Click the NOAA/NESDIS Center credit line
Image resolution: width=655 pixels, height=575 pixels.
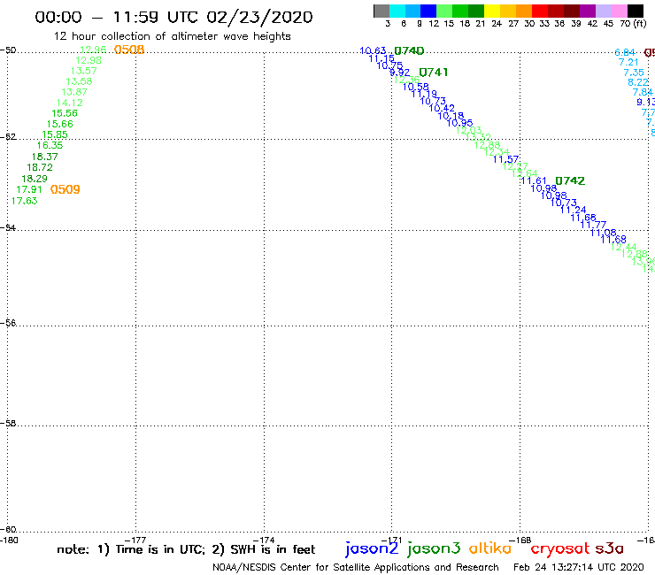pyautogui.click(x=356, y=567)
